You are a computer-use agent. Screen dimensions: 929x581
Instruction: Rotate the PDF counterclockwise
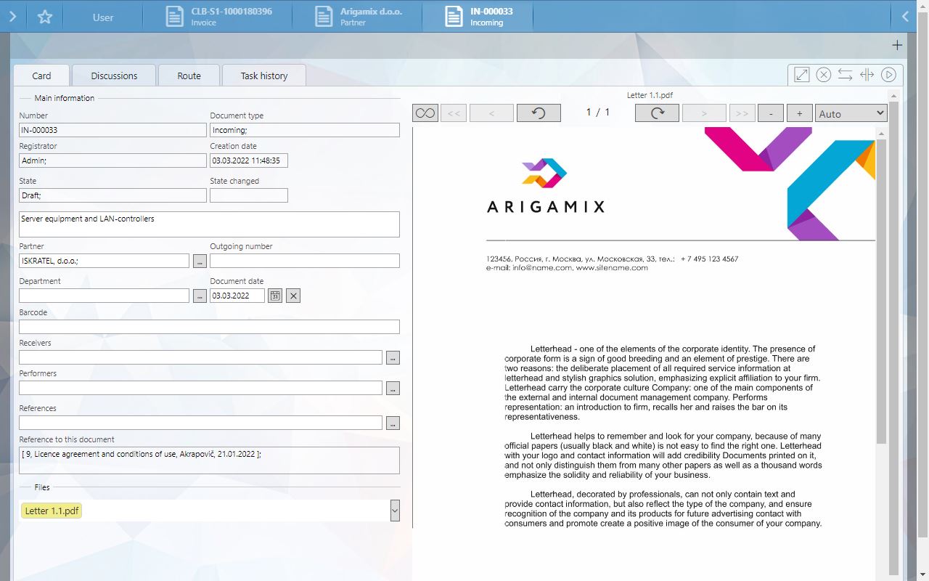pos(539,113)
